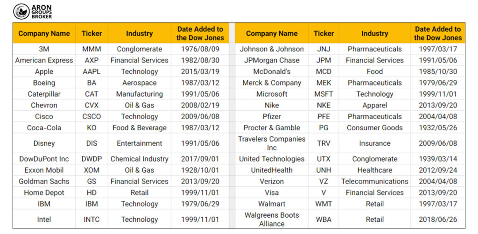This screenshot has width=478, height=234.
Task: Click the Aron Groups Broker logo
Action: coord(33,11)
